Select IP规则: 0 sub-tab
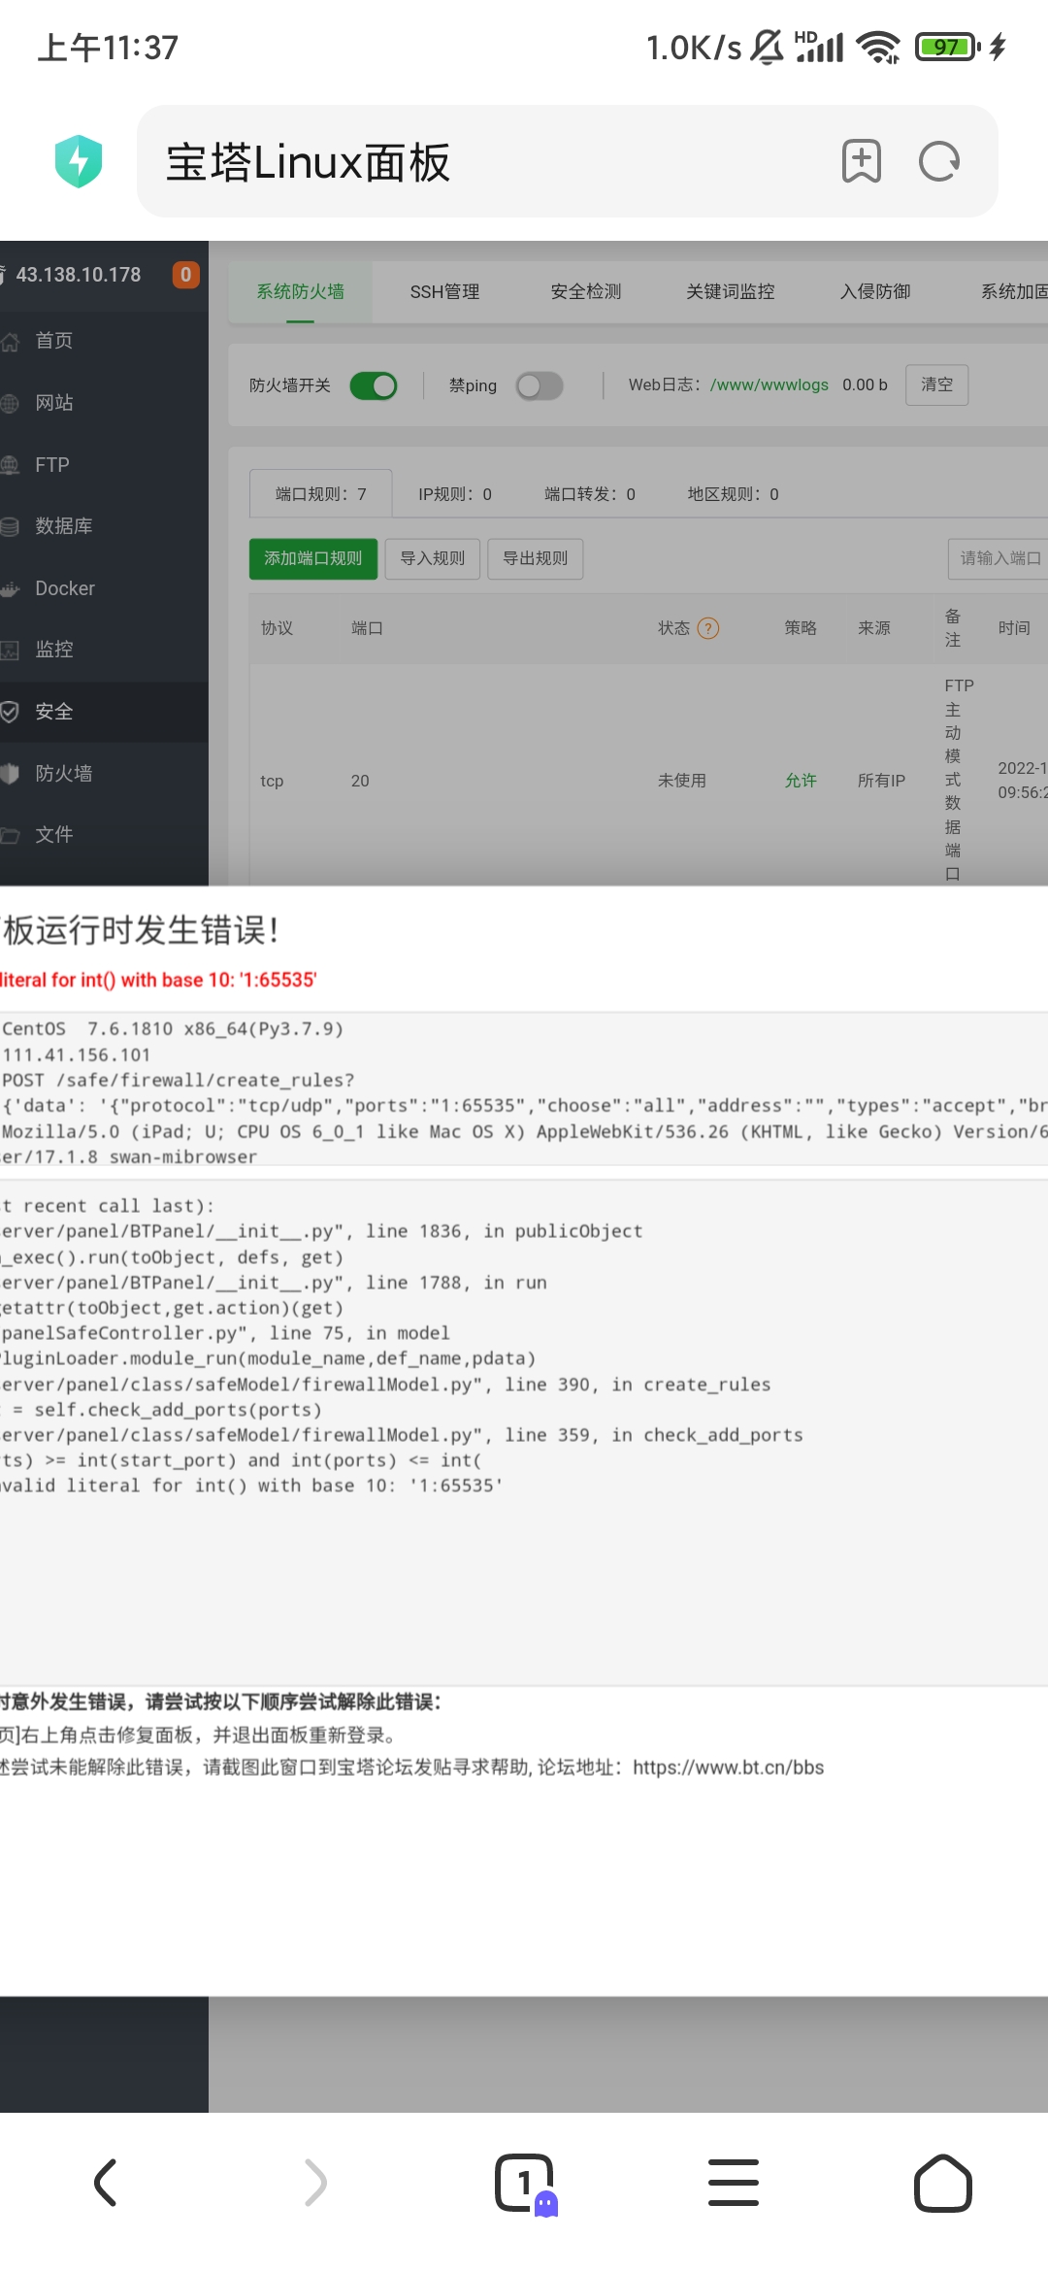1048x2272 pixels. click(x=455, y=494)
